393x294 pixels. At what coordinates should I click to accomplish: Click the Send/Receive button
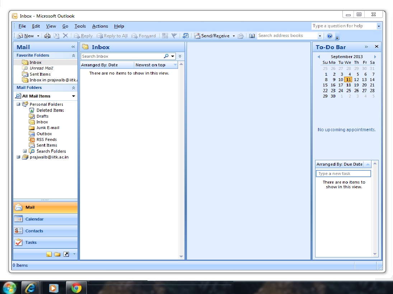212,36
